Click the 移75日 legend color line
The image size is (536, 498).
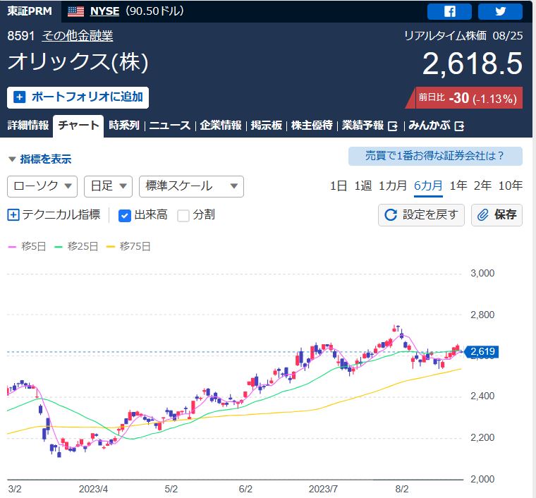click(x=111, y=247)
